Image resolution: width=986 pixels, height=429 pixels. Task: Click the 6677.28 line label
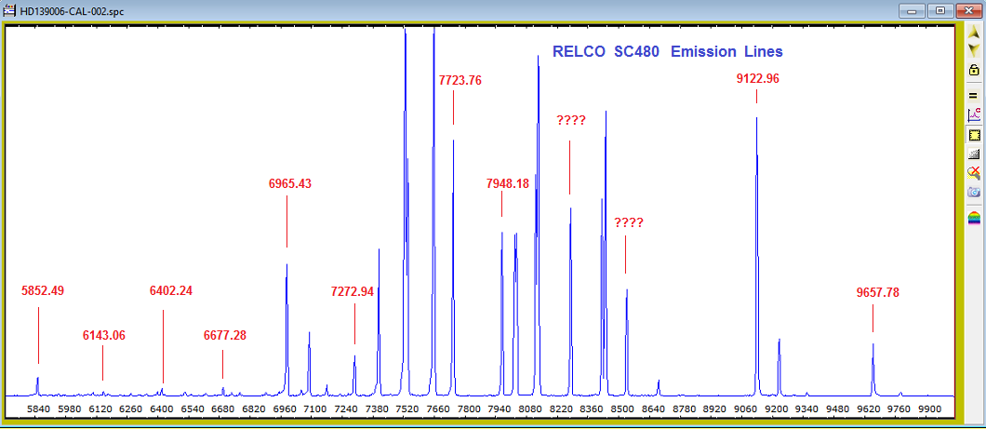tap(225, 335)
